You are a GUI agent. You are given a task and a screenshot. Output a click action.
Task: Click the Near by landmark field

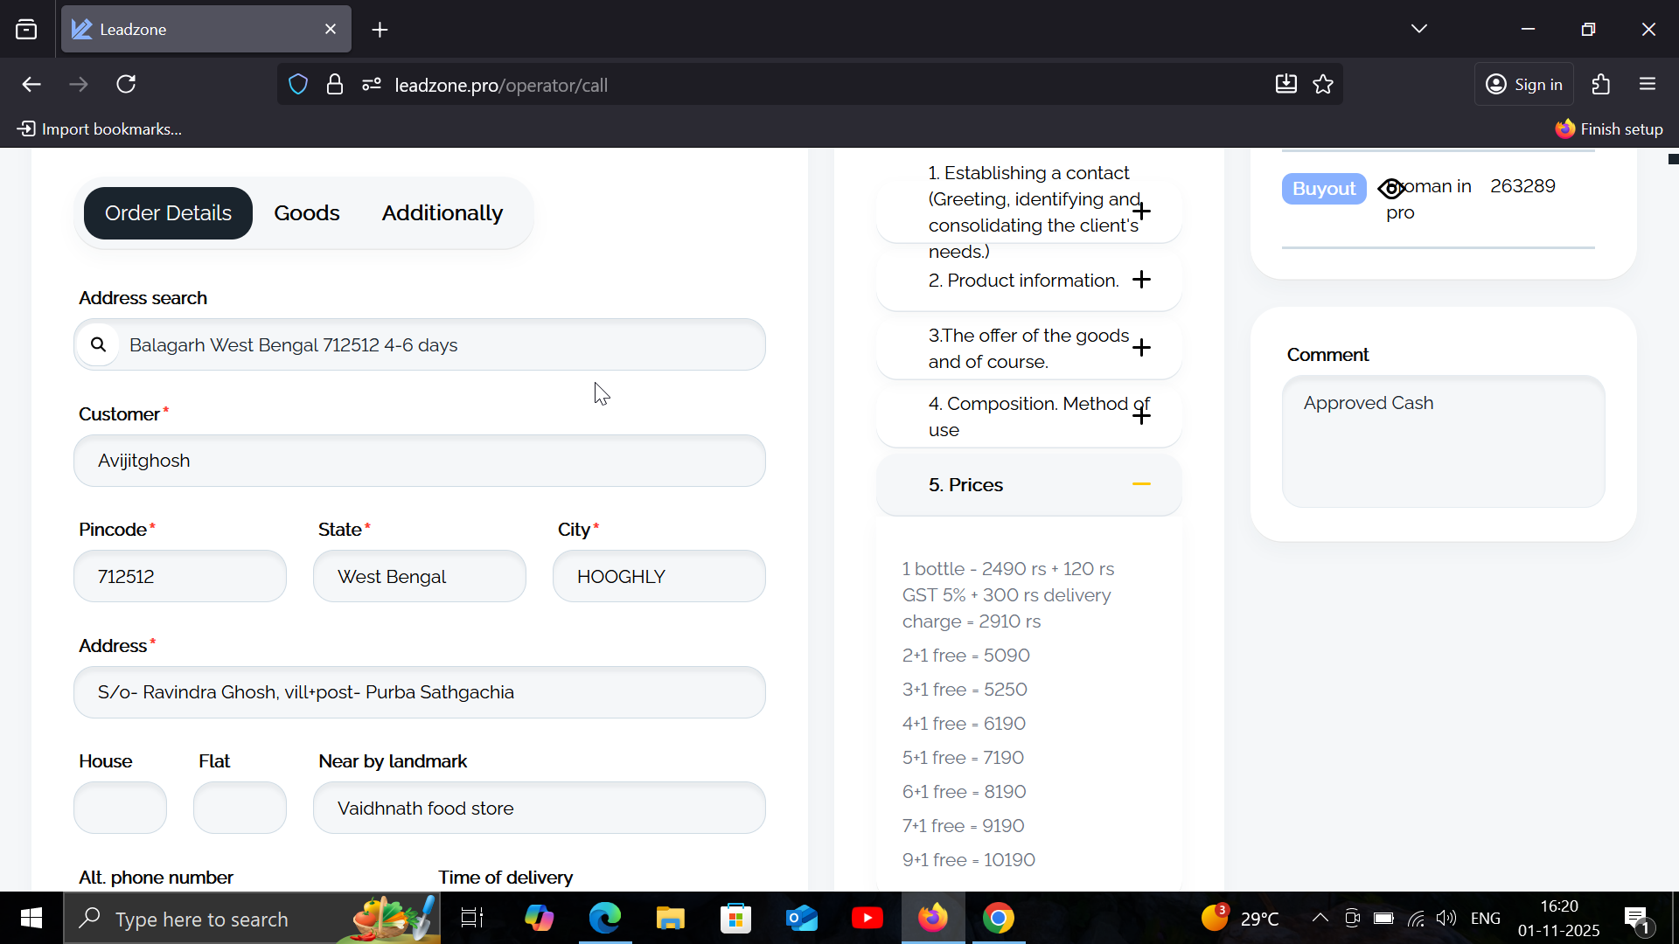(x=539, y=808)
